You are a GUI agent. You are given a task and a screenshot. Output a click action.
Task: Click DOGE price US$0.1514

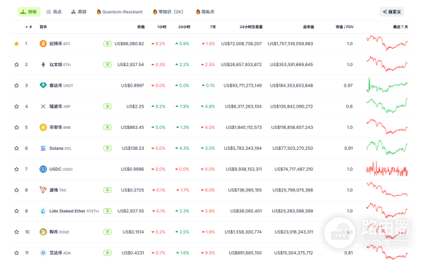pos(133,232)
